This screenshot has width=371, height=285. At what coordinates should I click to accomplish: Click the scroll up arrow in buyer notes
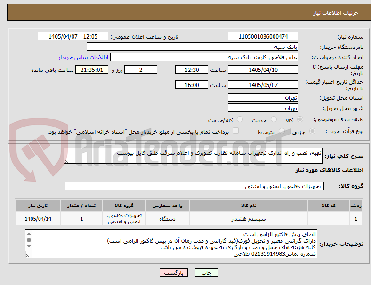click(29, 234)
